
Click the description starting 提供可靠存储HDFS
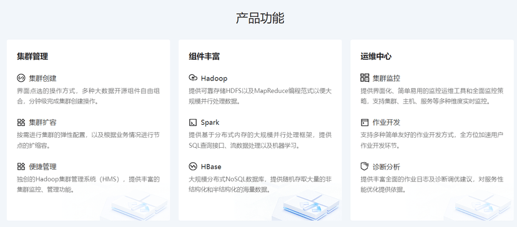coord(260,96)
